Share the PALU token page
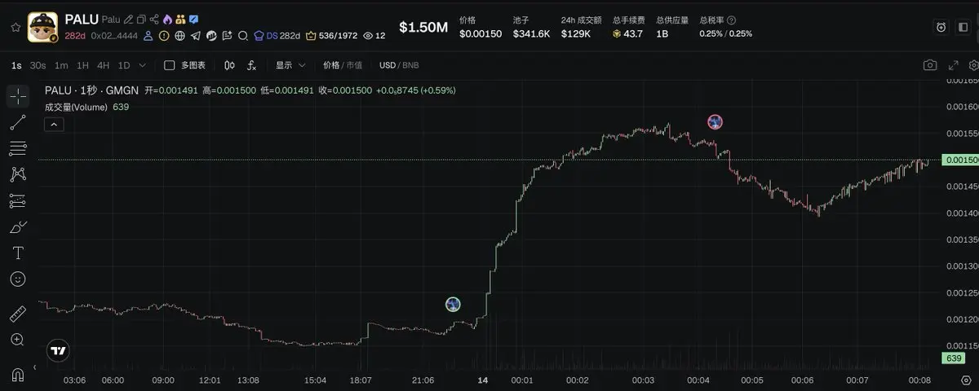The width and height of the screenshot is (979, 391). tap(154, 19)
